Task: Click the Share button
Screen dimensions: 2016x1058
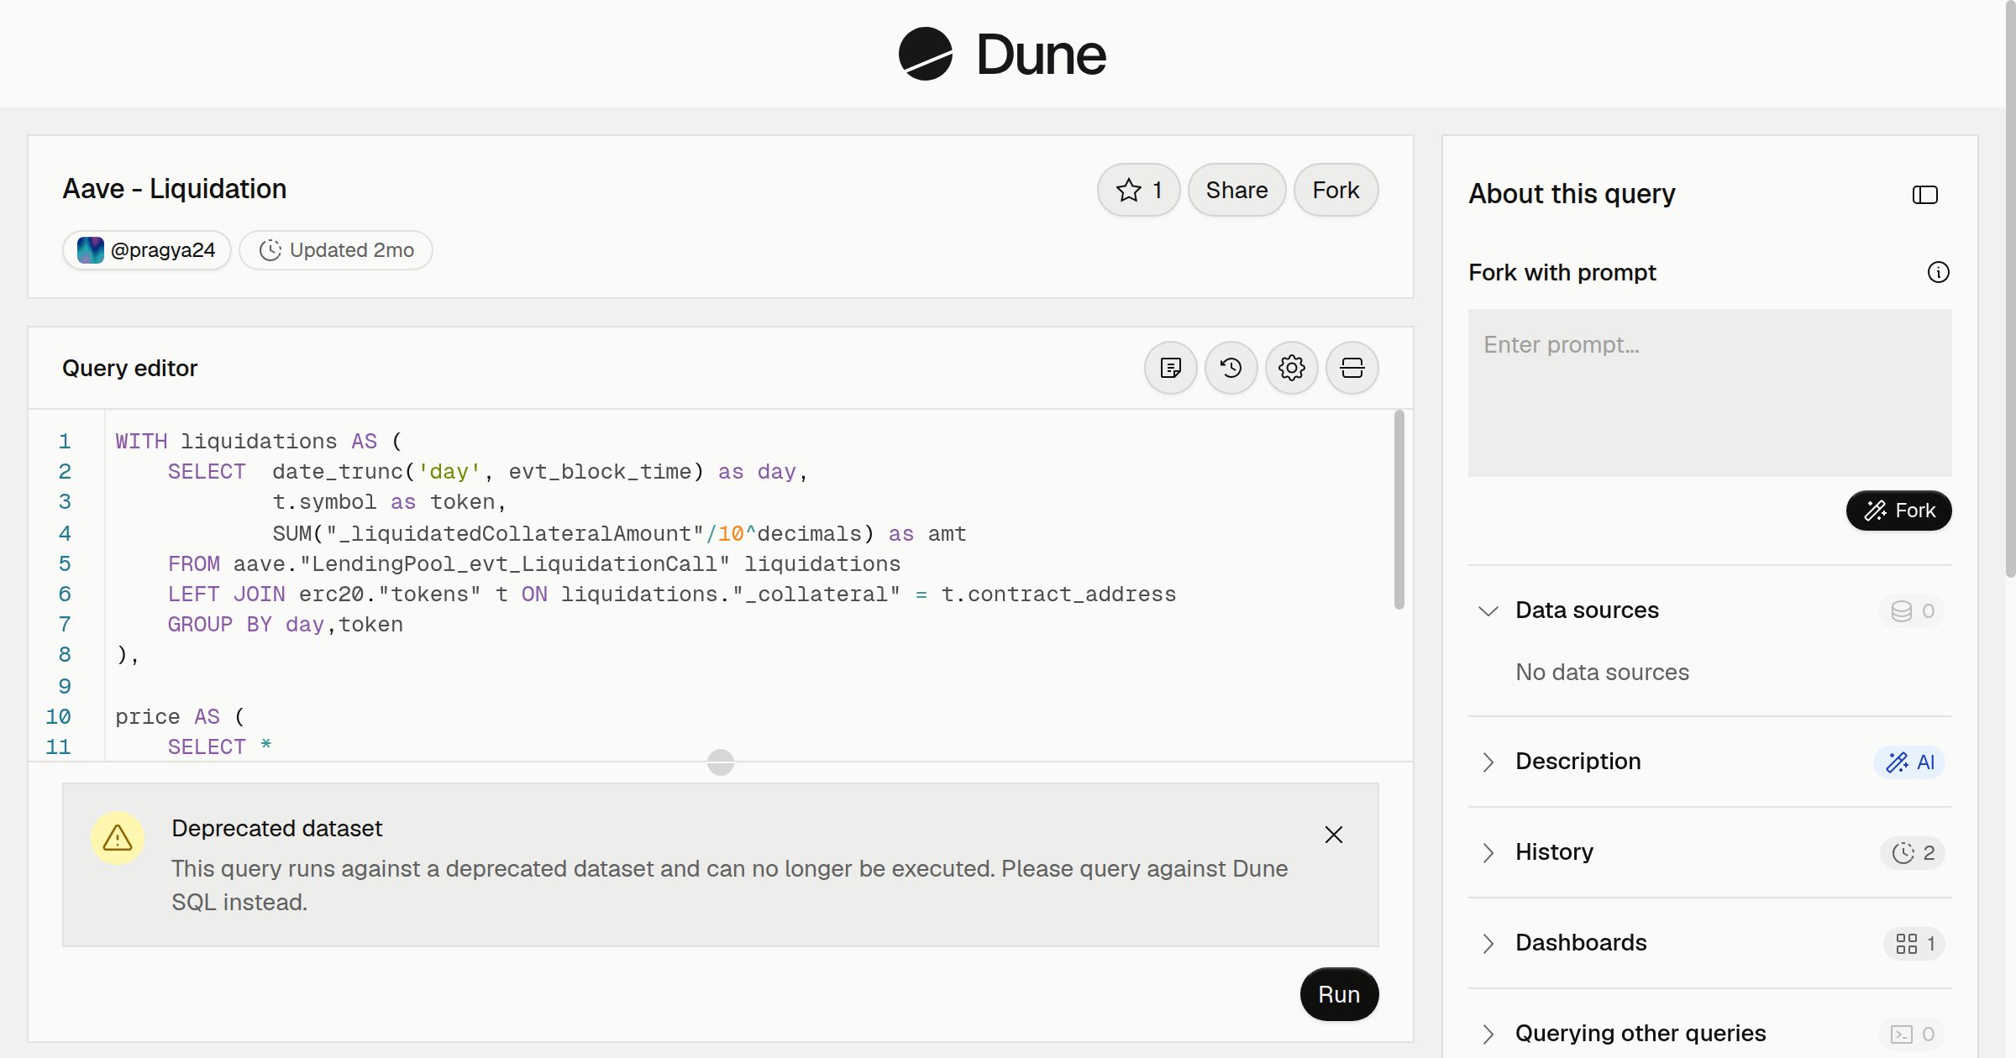Action: 1236,190
